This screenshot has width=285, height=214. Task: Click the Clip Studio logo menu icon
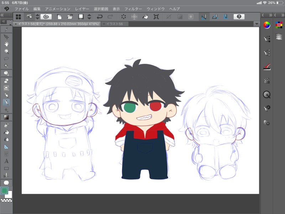click(x=6, y=9)
